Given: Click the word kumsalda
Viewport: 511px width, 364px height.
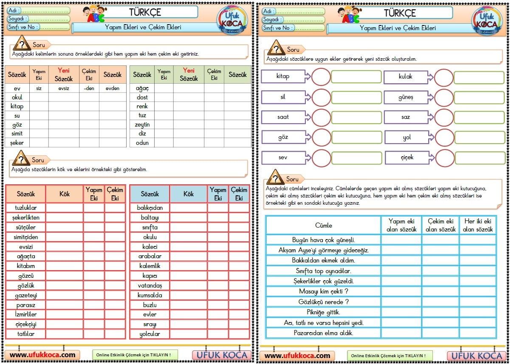Looking at the screenshot, I should [x=150, y=295].
